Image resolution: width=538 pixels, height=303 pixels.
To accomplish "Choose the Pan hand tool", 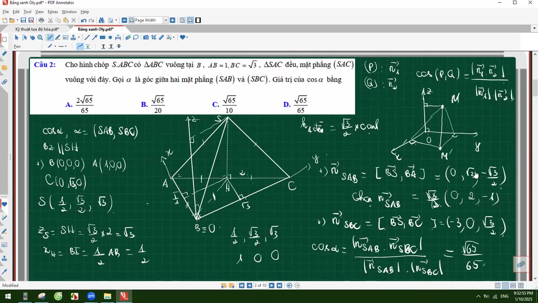I will (x=32, y=37).
